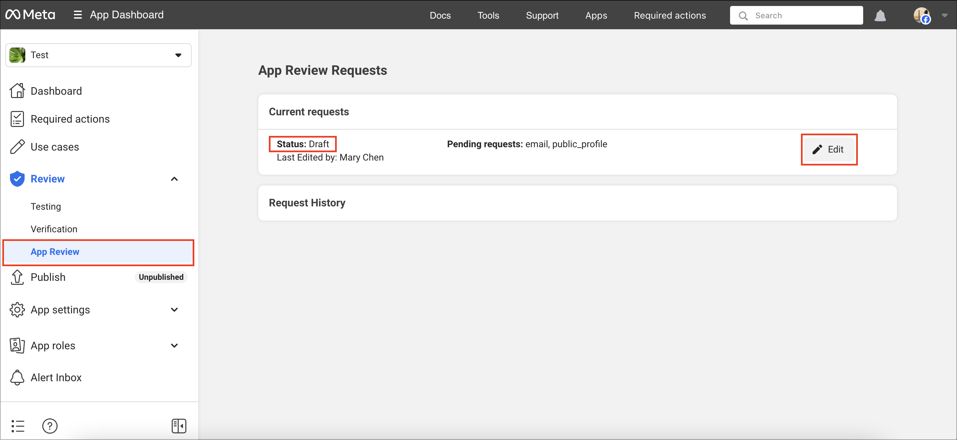The width and height of the screenshot is (957, 440).
Task: Open the hamburger menu next to App Dashboard
Action: point(78,15)
